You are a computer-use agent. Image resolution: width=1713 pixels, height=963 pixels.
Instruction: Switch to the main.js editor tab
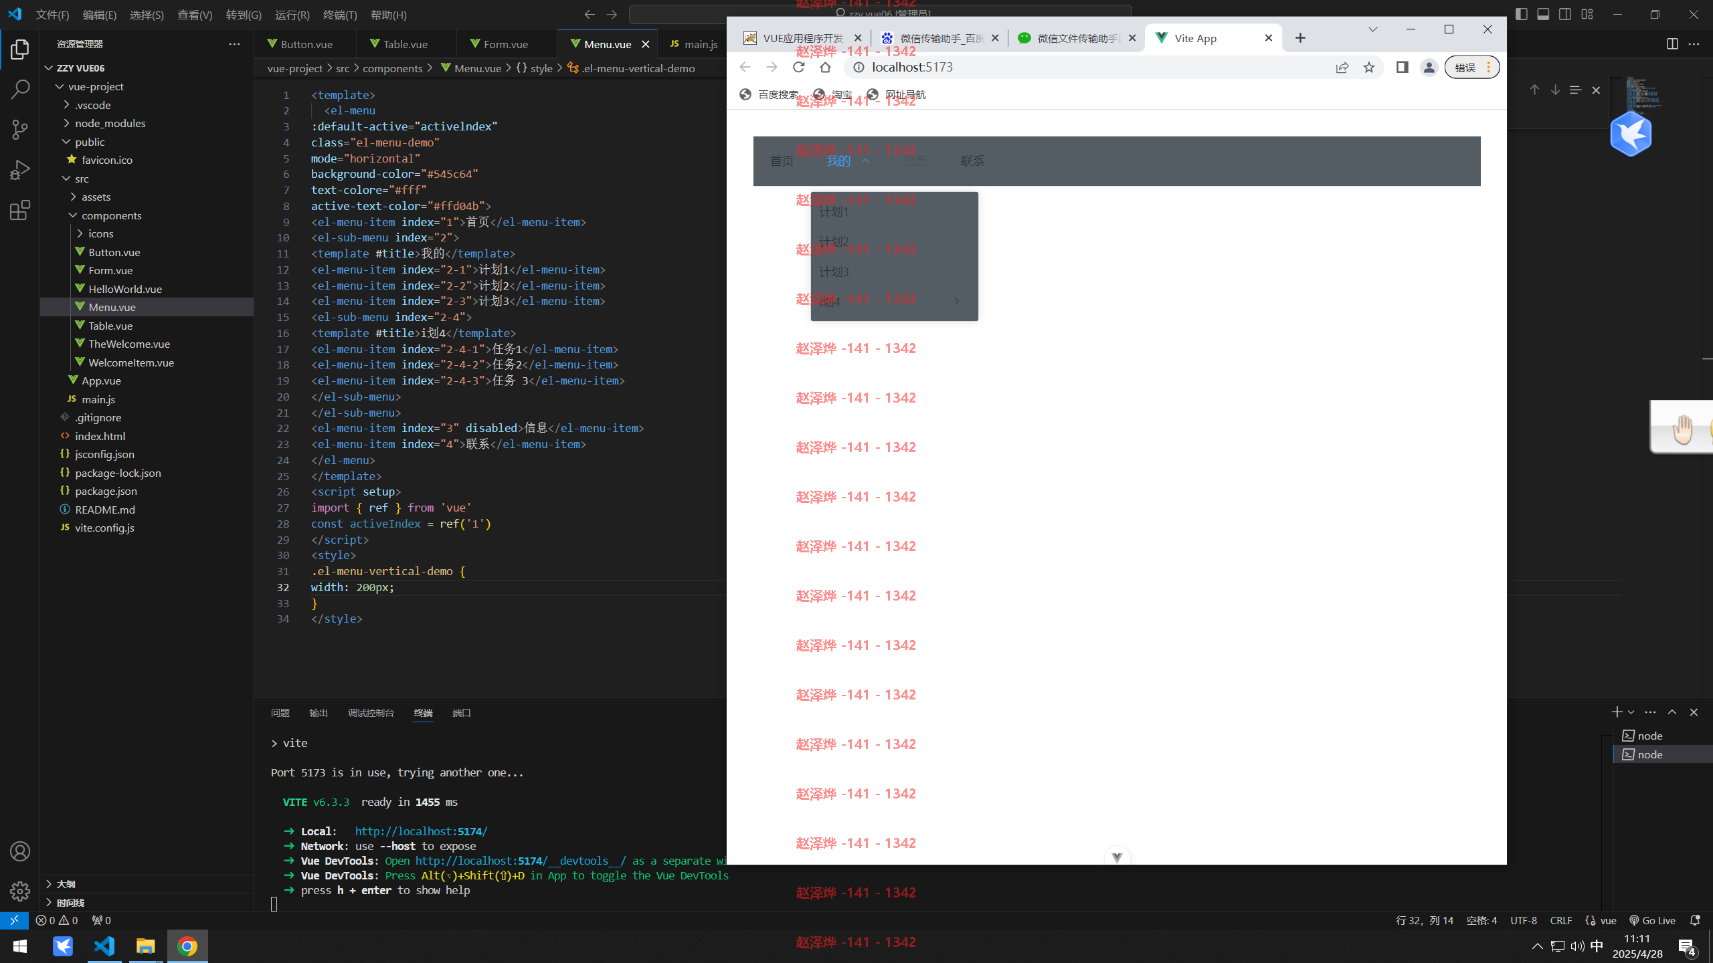click(693, 44)
